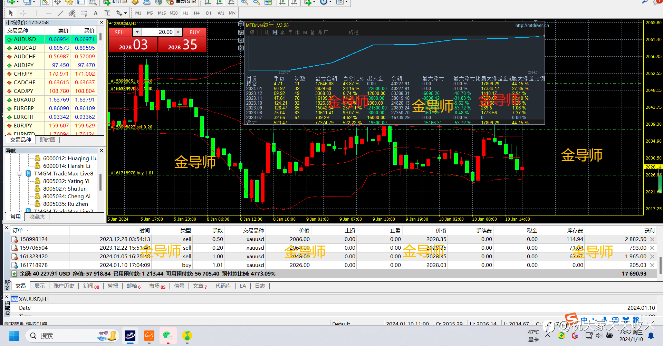Open the lot size dropdown arrow

(137, 32)
